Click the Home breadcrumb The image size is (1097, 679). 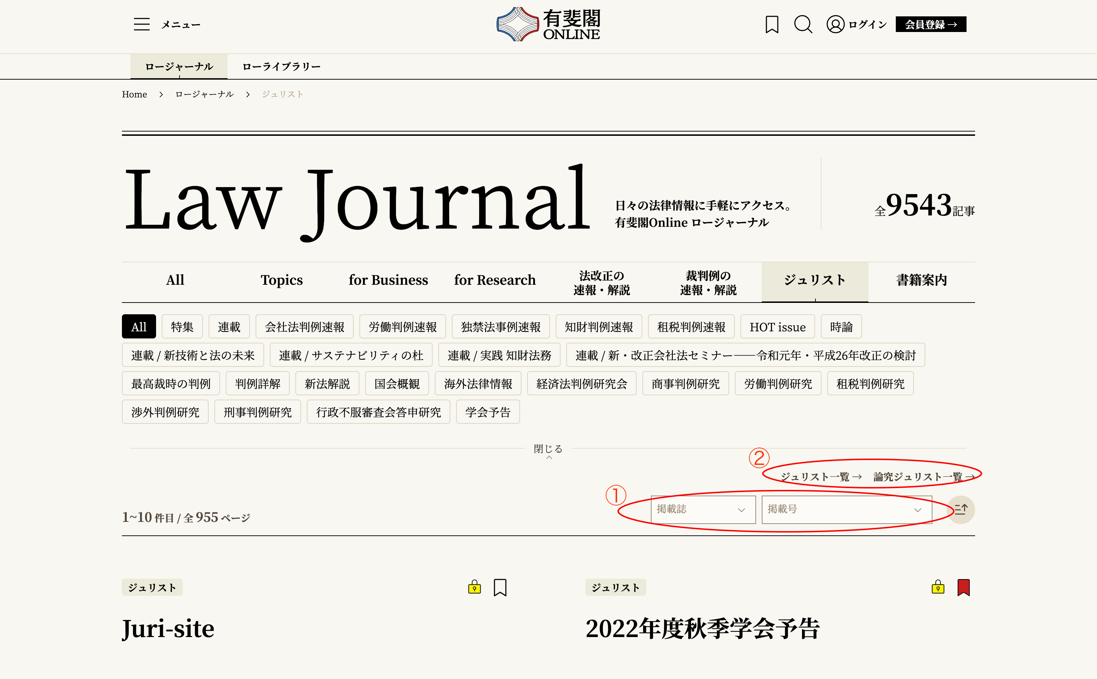tap(134, 94)
